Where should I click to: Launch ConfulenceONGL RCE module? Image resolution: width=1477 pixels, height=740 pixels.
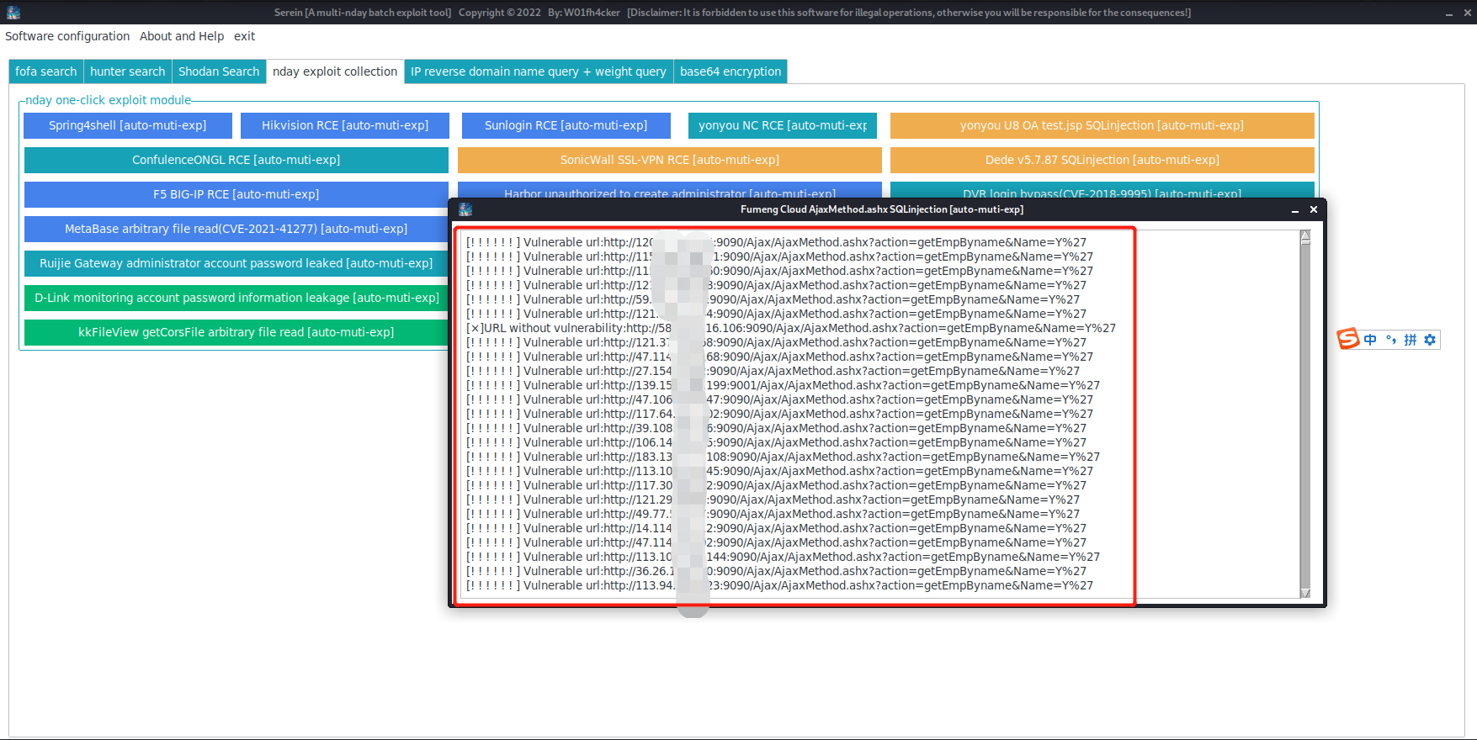coord(236,160)
